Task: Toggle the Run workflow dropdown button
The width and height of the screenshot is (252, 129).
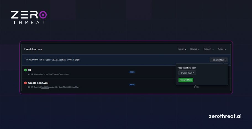Action: click(x=219, y=60)
